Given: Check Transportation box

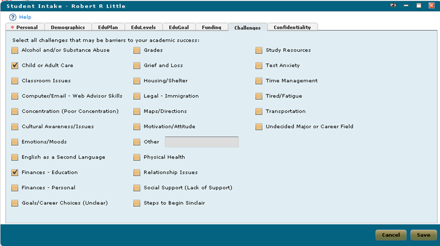Looking at the screenshot, I should (x=259, y=112).
